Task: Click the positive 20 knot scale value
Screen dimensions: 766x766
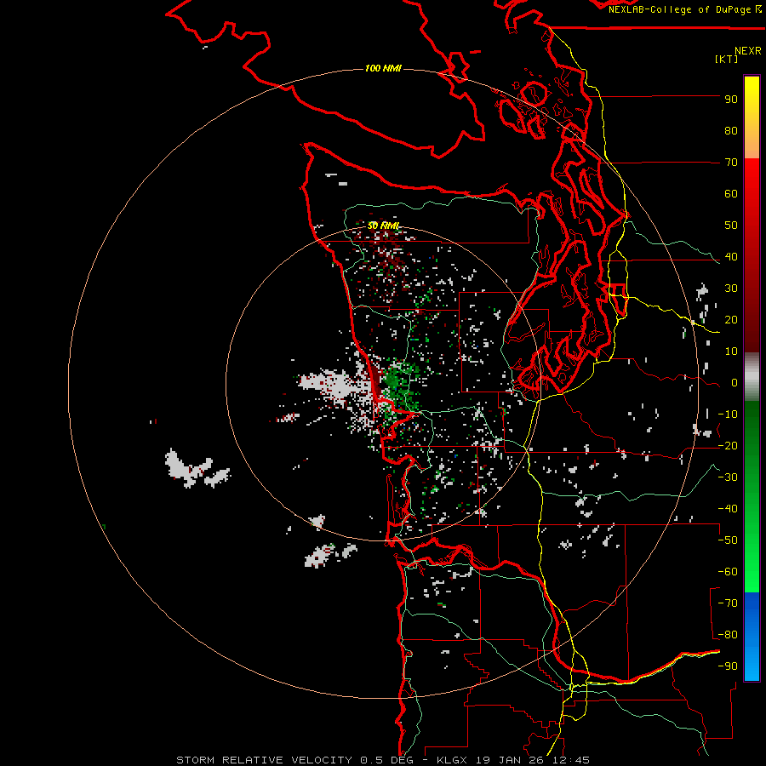Action: pyautogui.click(x=731, y=320)
